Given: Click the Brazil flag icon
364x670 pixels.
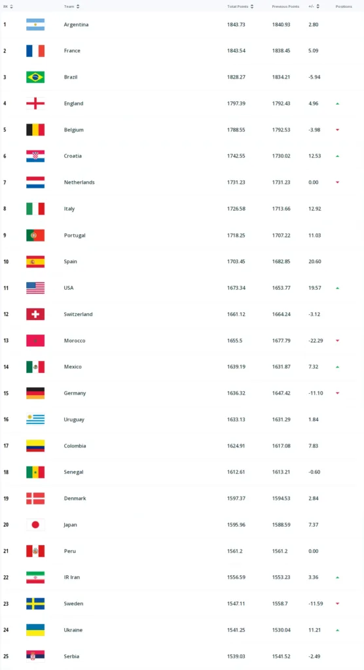Looking at the screenshot, I should tap(35, 77).
